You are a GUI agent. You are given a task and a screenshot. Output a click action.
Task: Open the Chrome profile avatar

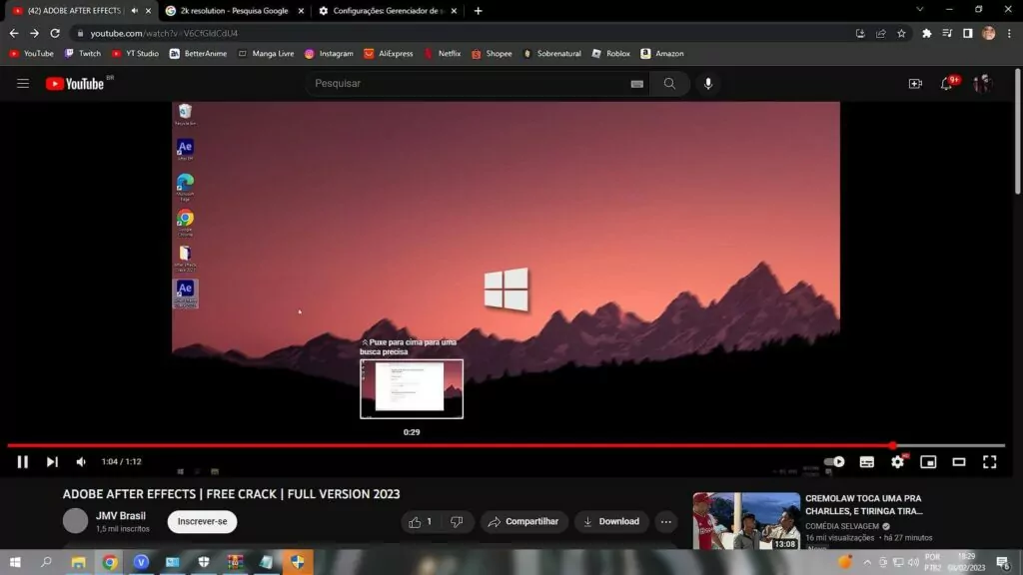tap(988, 33)
